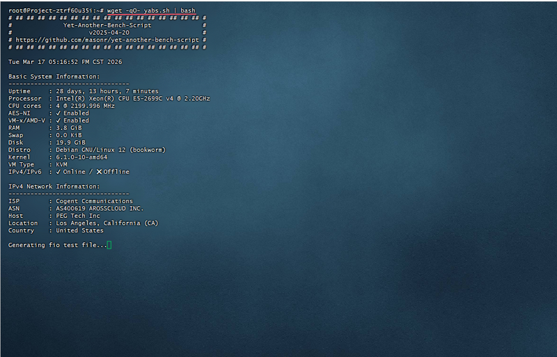Select the Basic System Information heading
Viewport: 557px width, 357px height.
54,77
